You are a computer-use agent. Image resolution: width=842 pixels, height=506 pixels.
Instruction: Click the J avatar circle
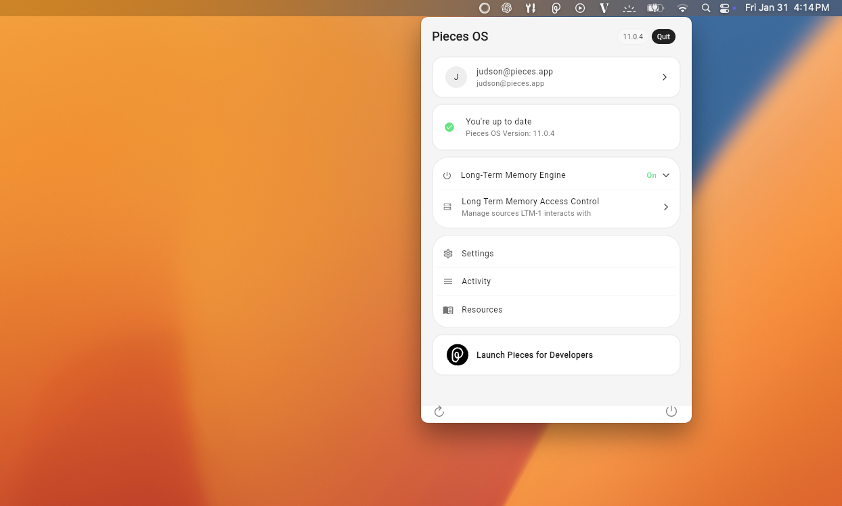(x=456, y=77)
